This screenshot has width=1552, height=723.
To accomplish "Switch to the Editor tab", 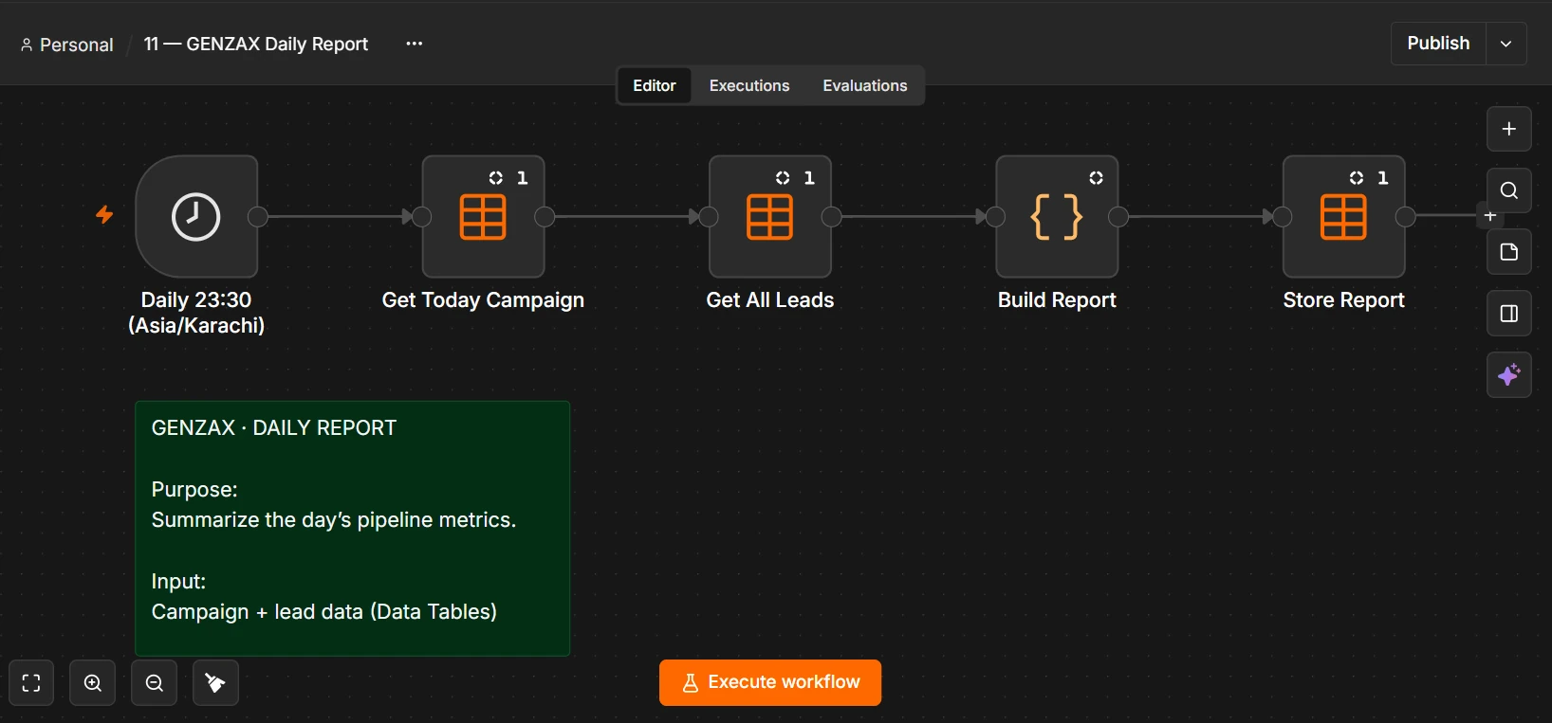I will point(655,85).
